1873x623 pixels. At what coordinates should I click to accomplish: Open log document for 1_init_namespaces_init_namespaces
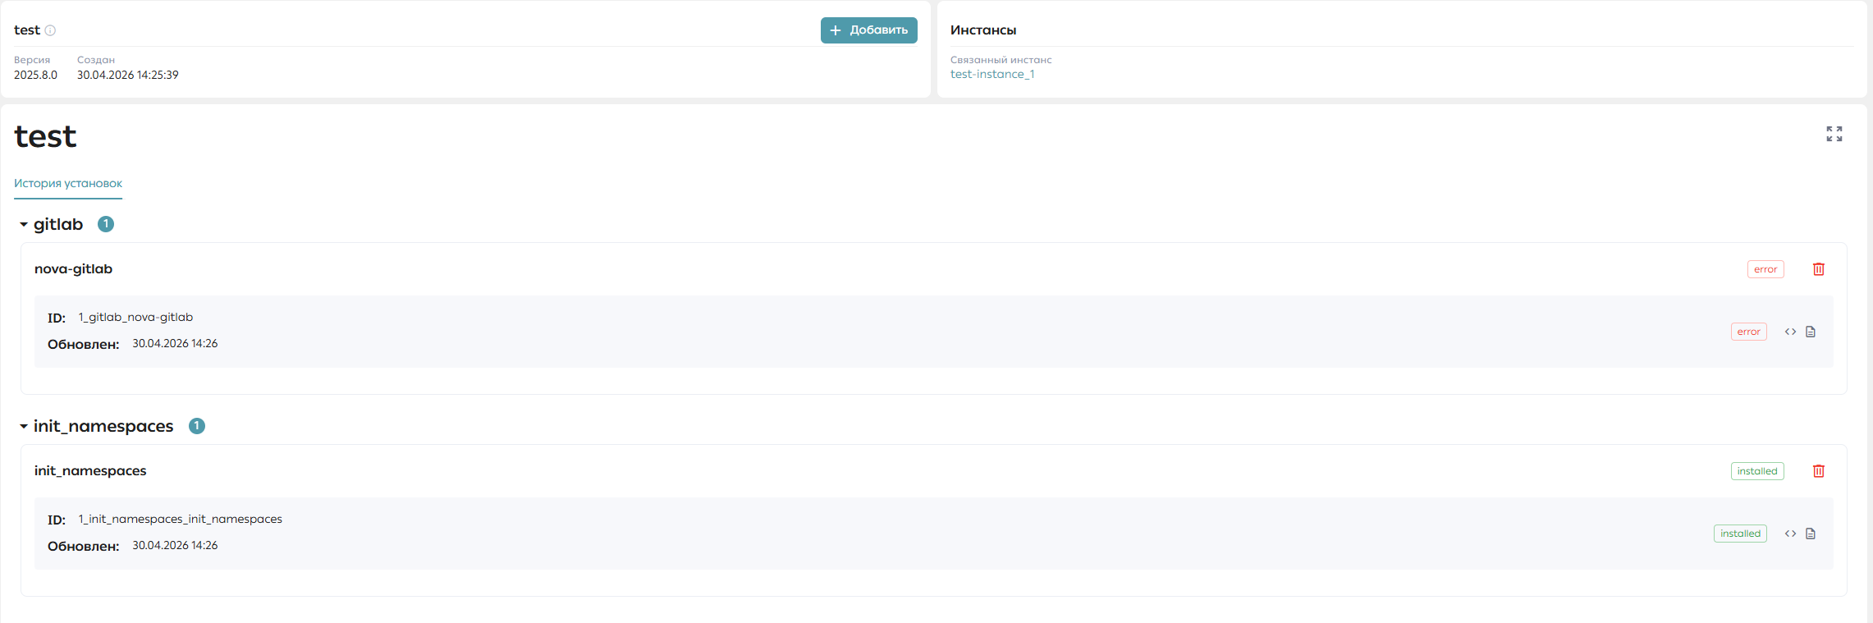1811,534
